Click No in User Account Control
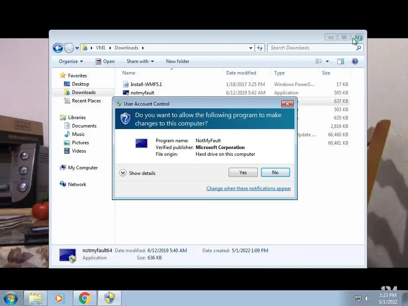 click(275, 172)
